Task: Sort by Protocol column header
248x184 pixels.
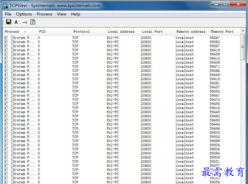Action: click(x=88, y=31)
